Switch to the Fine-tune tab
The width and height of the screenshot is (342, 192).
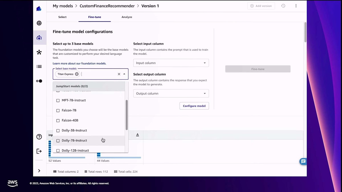pos(95,17)
